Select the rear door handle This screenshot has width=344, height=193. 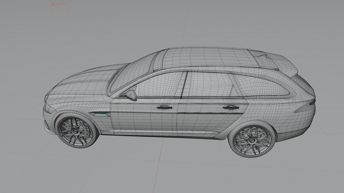pos(231,107)
